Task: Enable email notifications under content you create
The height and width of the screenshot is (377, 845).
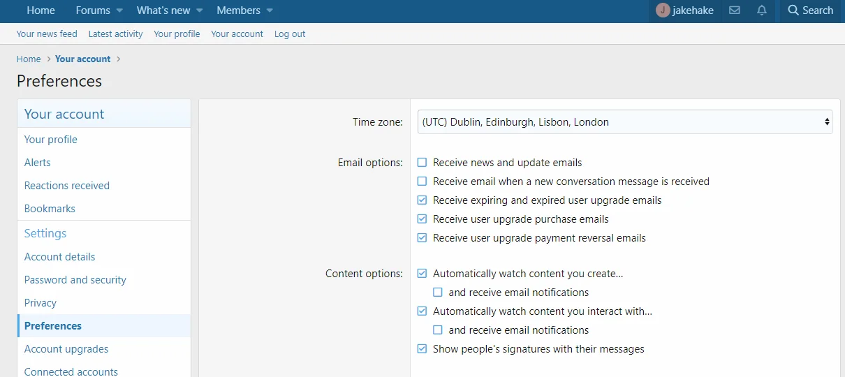Action: pyautogui.click(x=438, y=293)
